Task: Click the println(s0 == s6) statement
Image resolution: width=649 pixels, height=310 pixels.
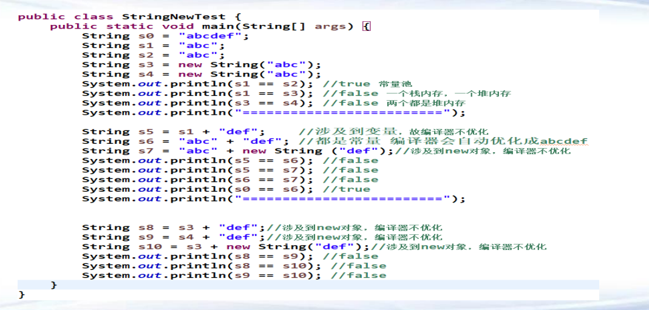Action: tap(197, 189)
